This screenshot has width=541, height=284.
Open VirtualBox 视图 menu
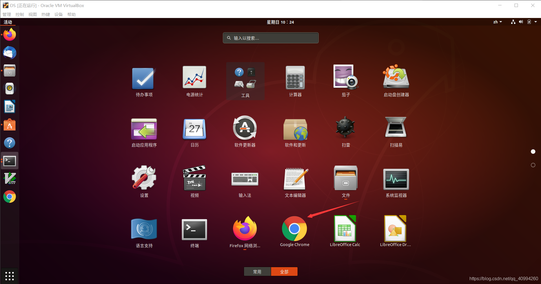pos(33,14)
